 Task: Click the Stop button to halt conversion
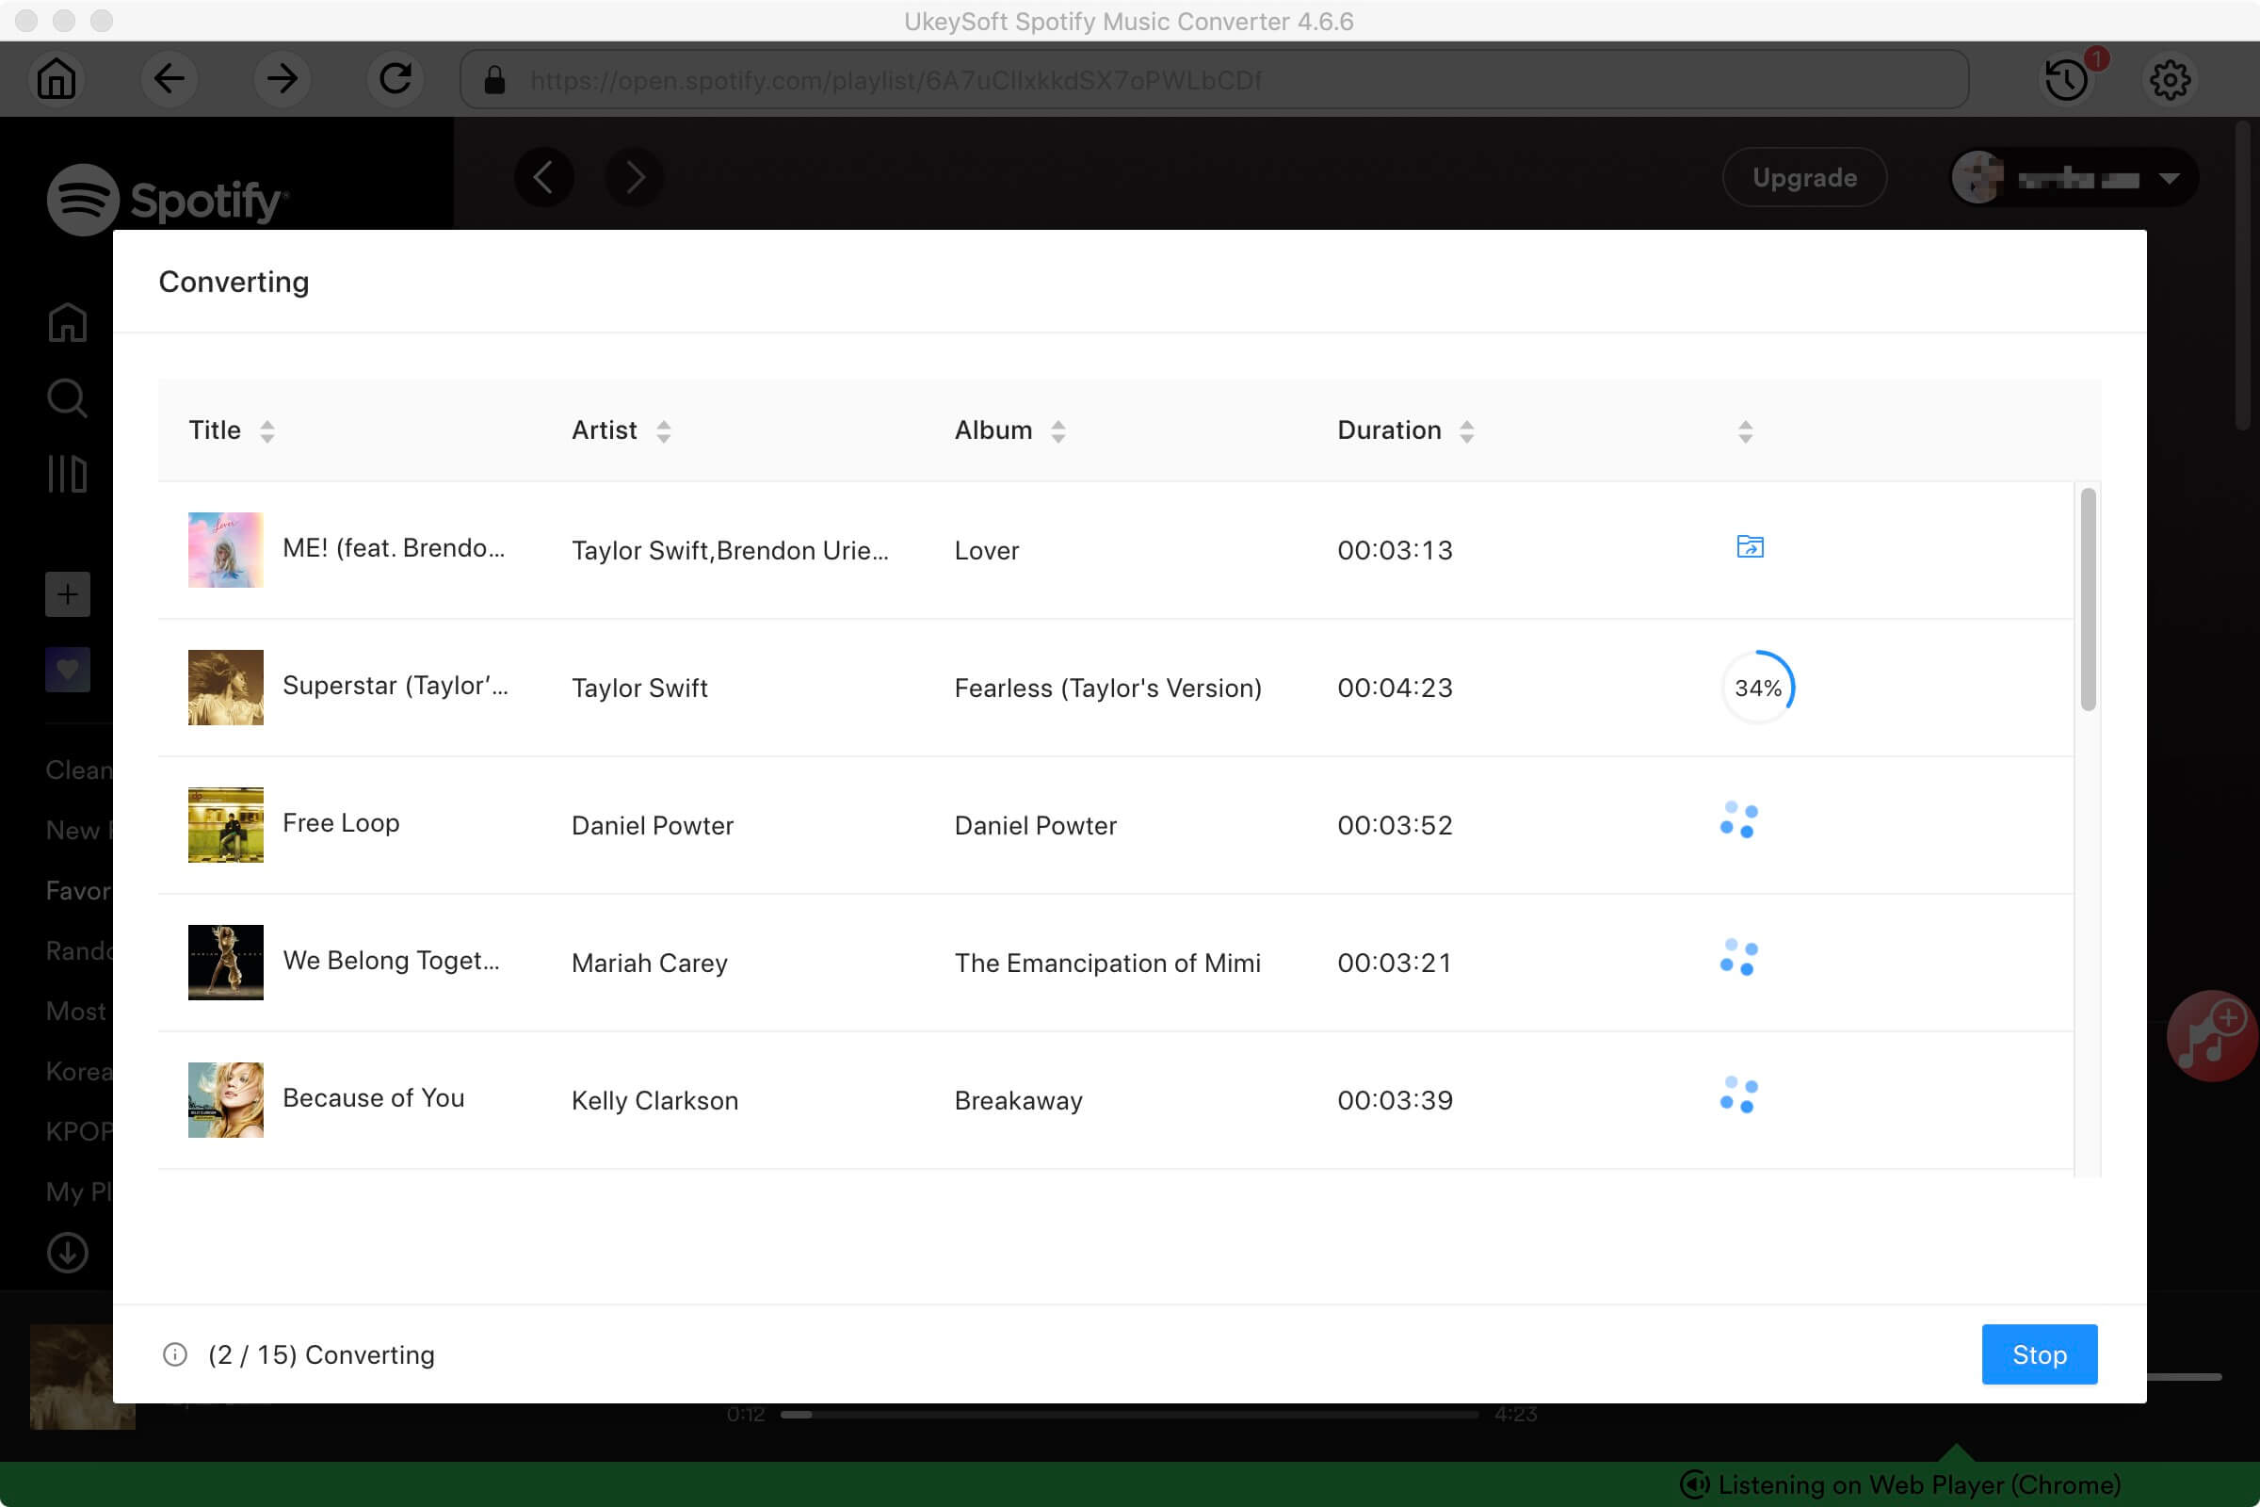click(2040, 1354)
